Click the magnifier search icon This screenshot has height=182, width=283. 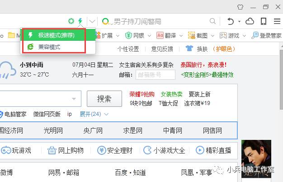pyautogui.click(x=212, y=21)
